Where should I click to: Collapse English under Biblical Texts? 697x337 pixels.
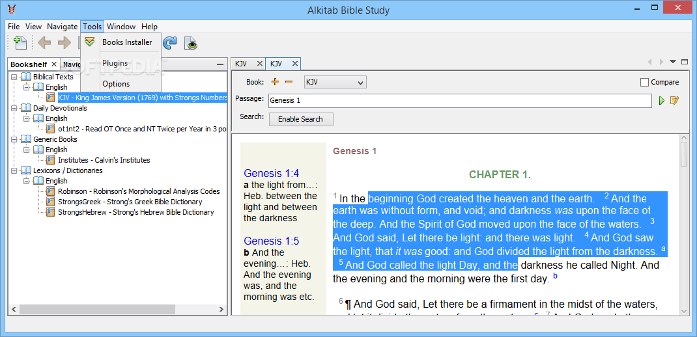click(27, 87)
